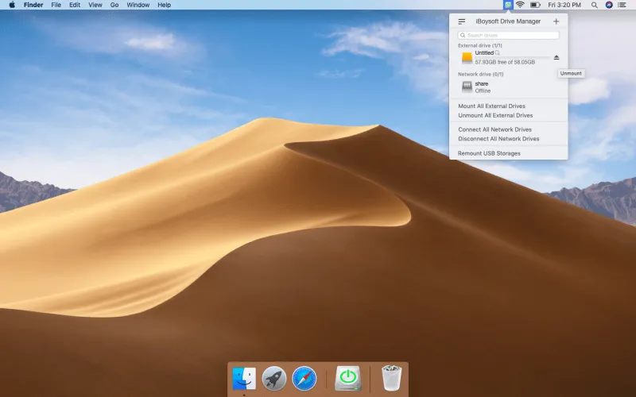Click the yellow Untitled drive icon
The image size is (636, 397).
pos(467,57)
